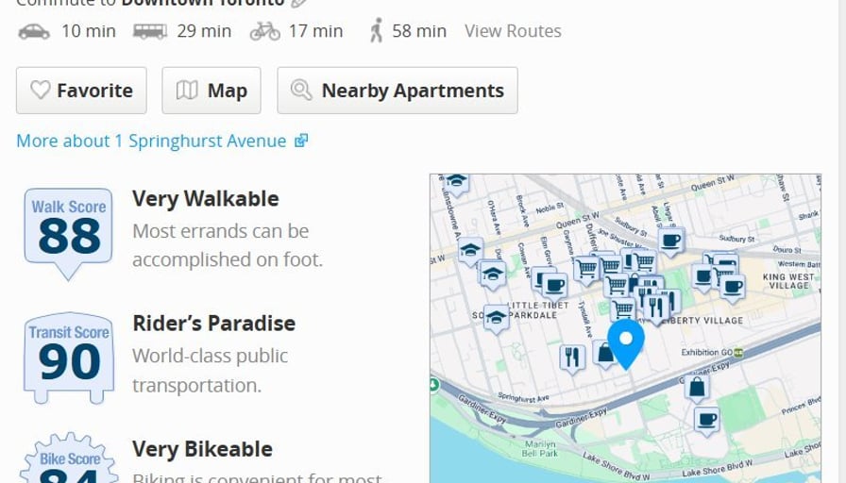Click the shopping bag marker below Exhibition GO
Viewport: 846px width, 483px height.
[697, 387]
